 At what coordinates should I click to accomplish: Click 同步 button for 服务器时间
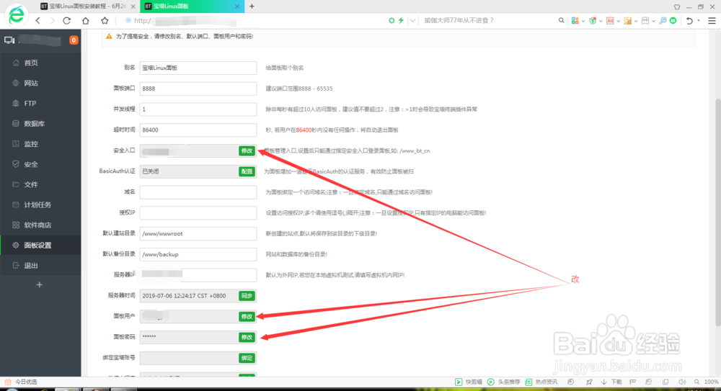[247, 296]
